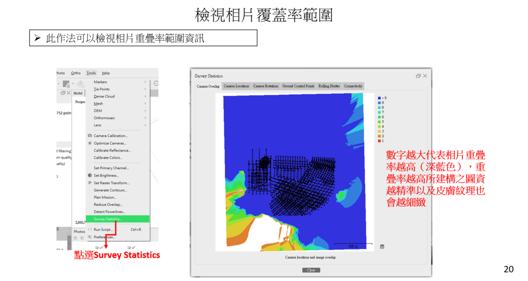Open the Help menu

pos(106,73)
